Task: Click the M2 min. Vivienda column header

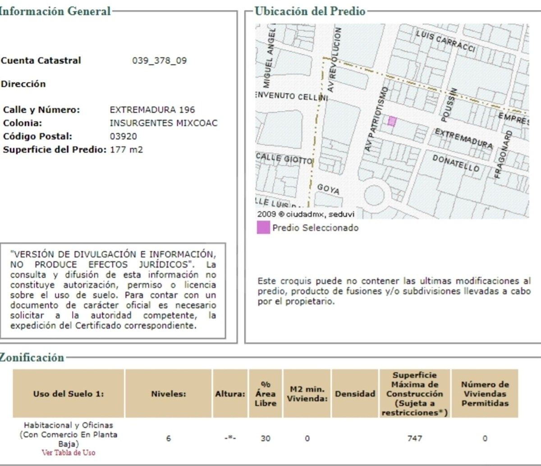Action: click(307, 393)
